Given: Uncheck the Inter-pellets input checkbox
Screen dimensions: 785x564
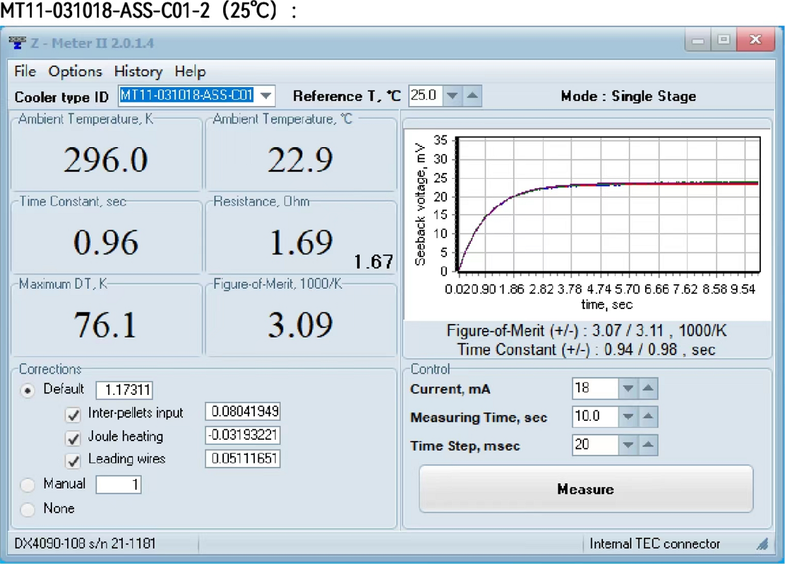Looking at the screenshot, I should tap(73, 414).
